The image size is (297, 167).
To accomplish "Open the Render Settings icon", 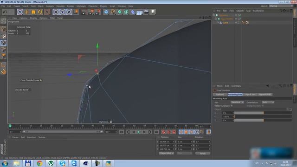I will [x=97, y=12].
